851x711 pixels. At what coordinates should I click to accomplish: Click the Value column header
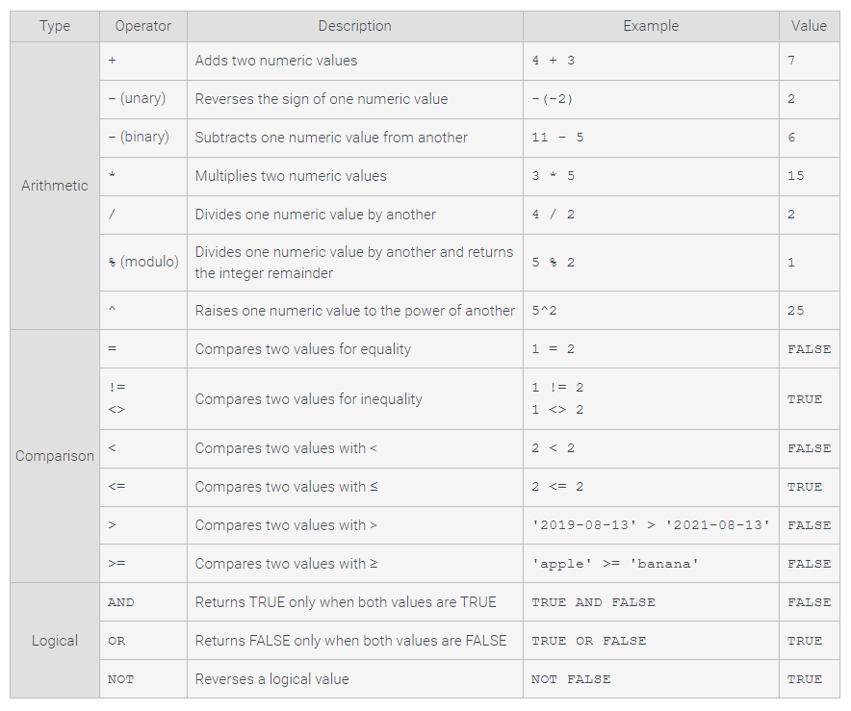coord(809,26)
